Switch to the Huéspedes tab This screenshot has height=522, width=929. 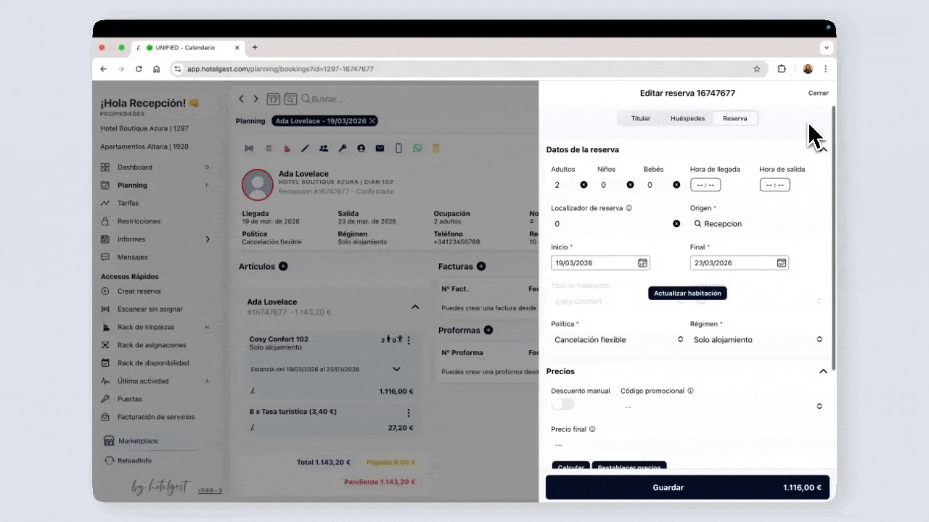click(687, 118)
